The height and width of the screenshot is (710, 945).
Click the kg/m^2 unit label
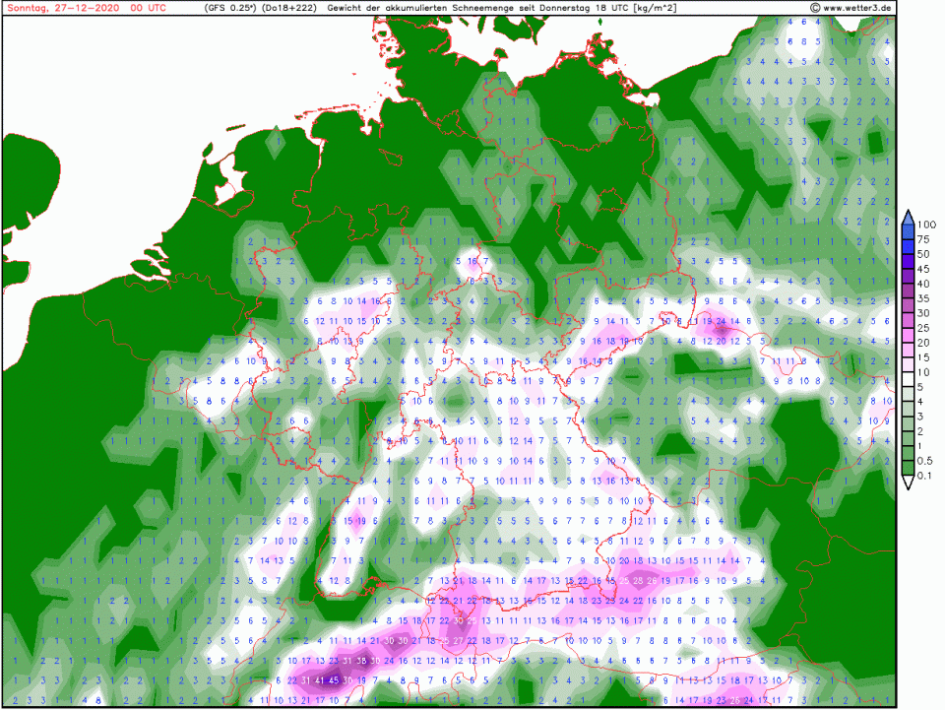[656, 8]
